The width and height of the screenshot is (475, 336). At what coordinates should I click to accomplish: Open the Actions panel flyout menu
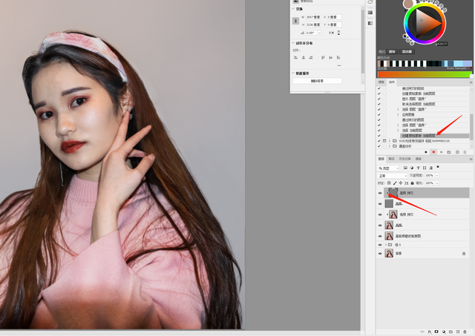coord(471,82)
